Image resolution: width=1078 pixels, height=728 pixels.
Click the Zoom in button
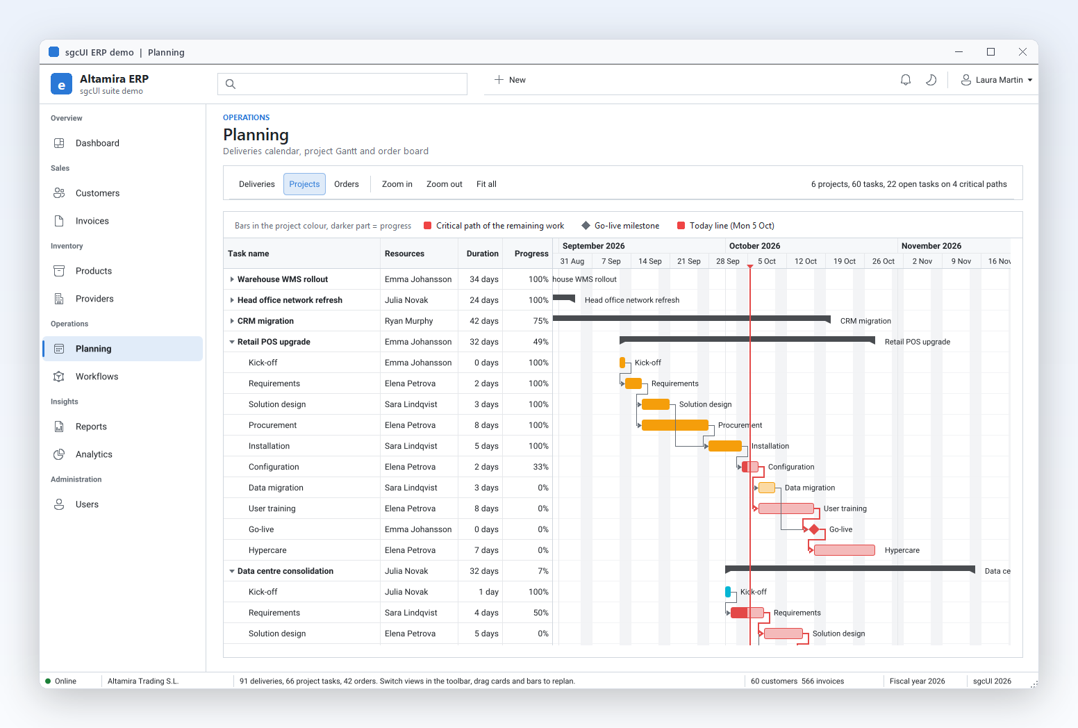pyautogui.click(x=397, y=184)
